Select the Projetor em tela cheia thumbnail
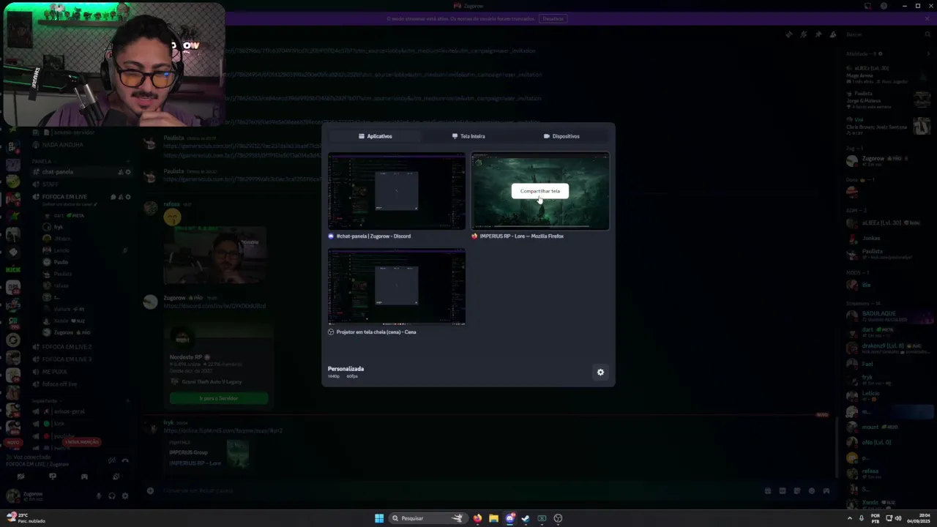This screenshot has width=937, height=527. [x=396, y=286]
